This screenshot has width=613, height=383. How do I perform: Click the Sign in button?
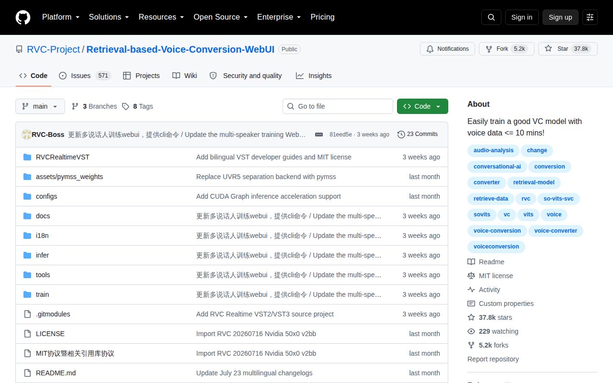(522, 17)
